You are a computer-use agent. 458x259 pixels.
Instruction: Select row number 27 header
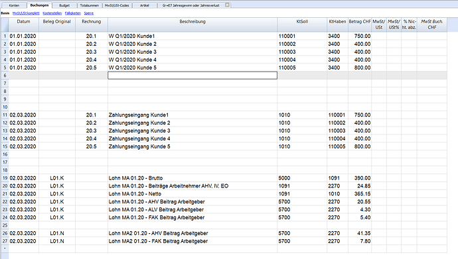click(5, 241)
